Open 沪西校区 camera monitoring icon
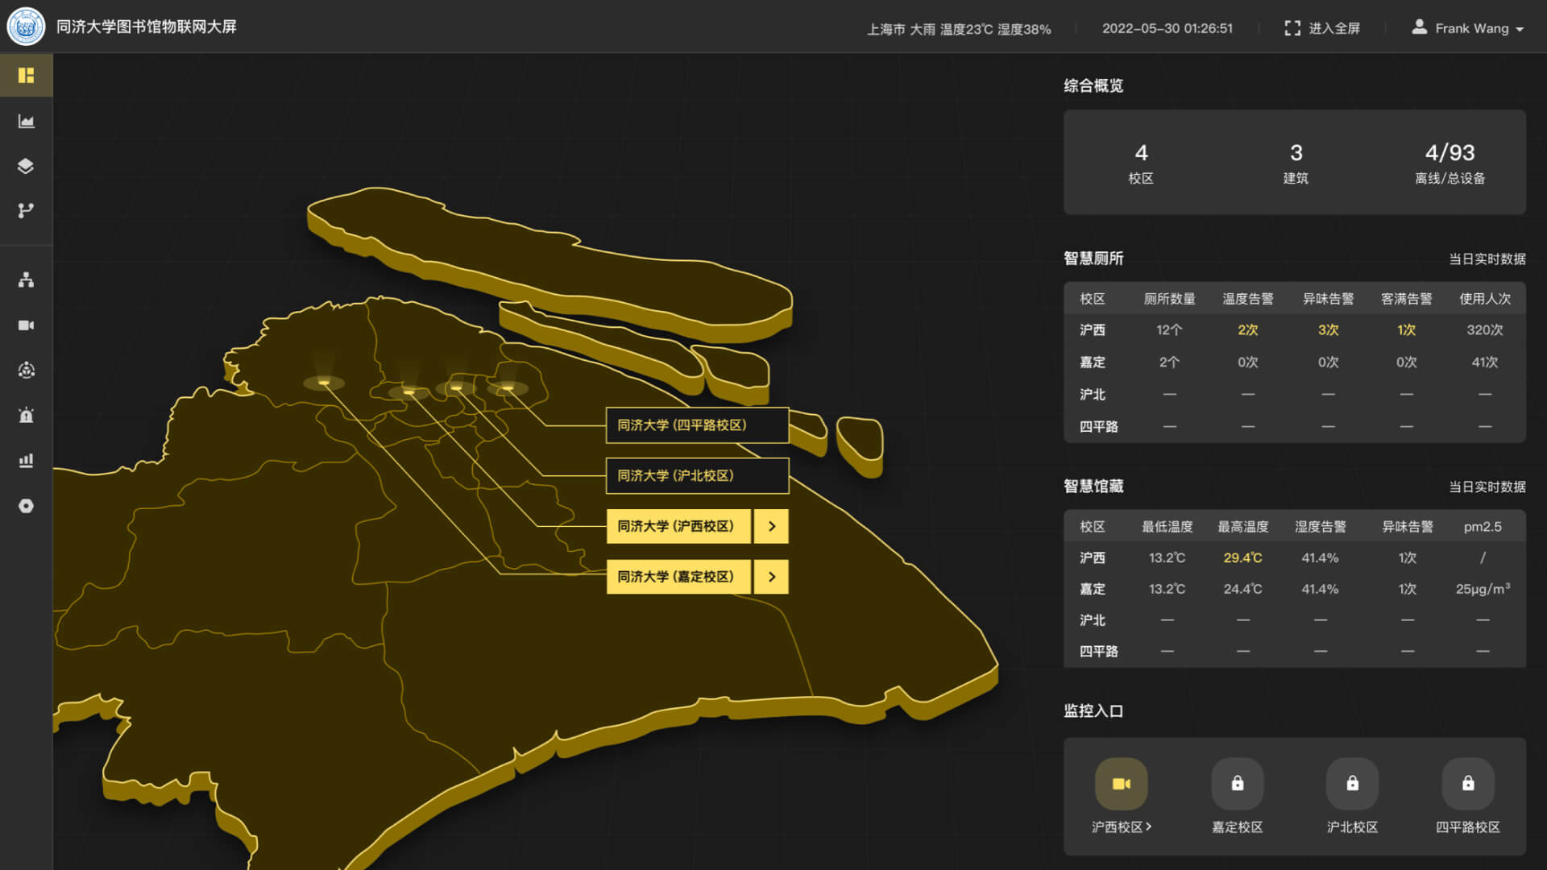The width and height of the screenshot is (1547, 870). [x=1122, y=783]
